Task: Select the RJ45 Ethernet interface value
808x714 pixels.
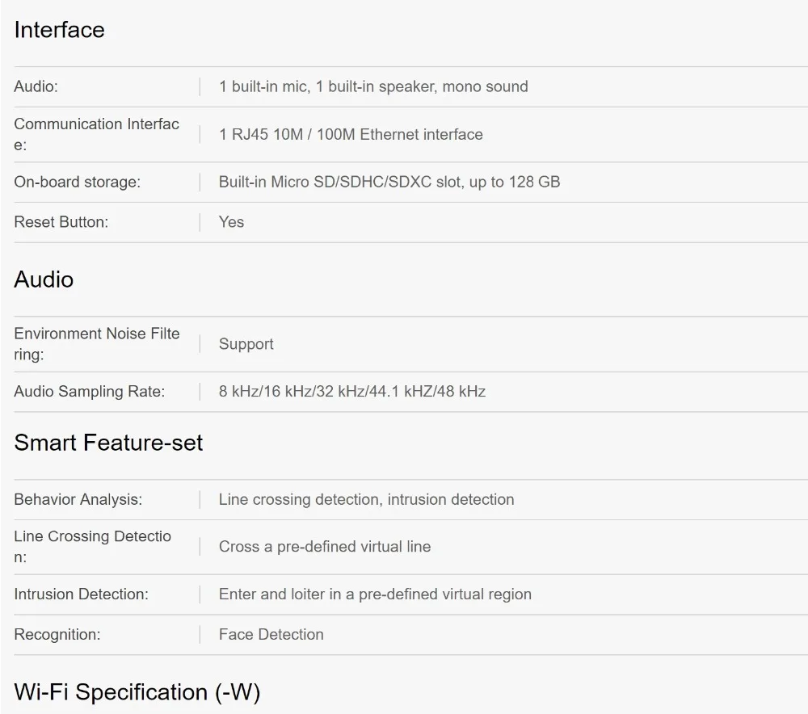Action: [x=351, y=134]
